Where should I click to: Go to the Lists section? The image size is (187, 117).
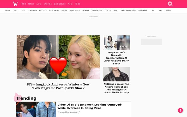39,4
